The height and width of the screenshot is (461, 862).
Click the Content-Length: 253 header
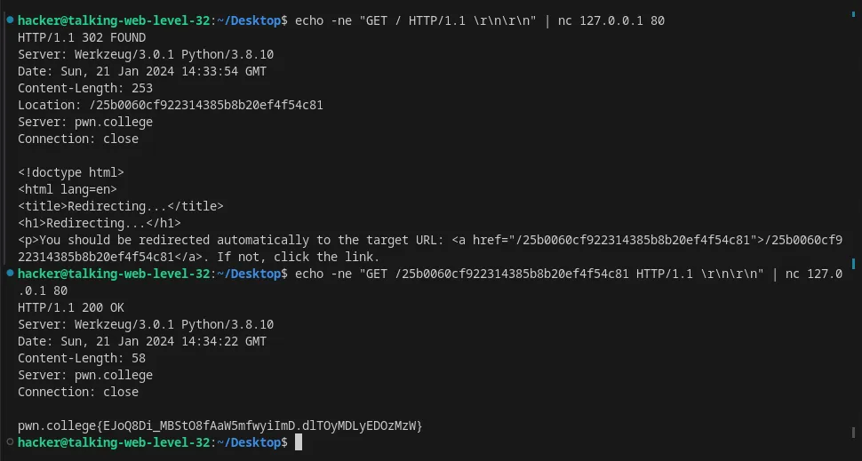[x=85, y=88]
